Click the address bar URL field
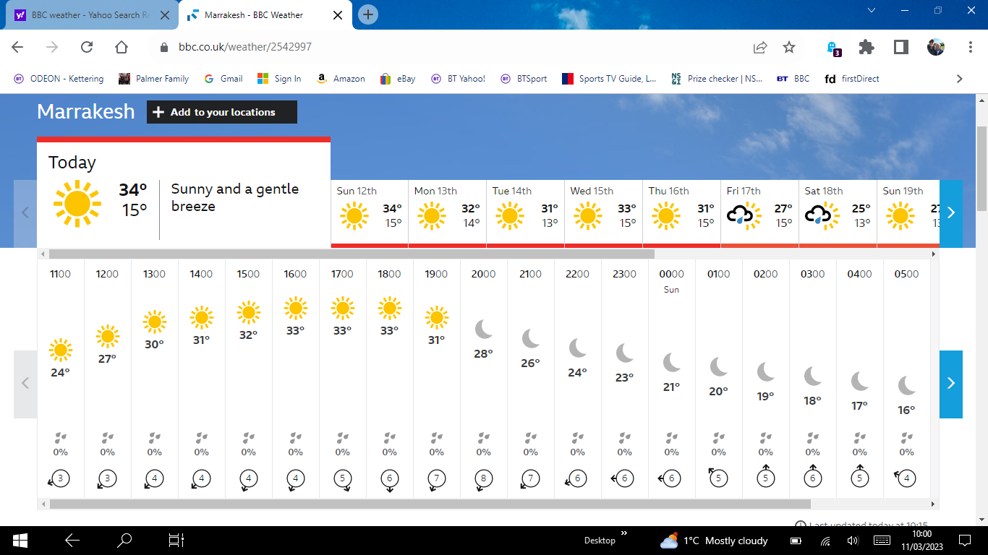This screenshot has width=988, height=555. 434,47
